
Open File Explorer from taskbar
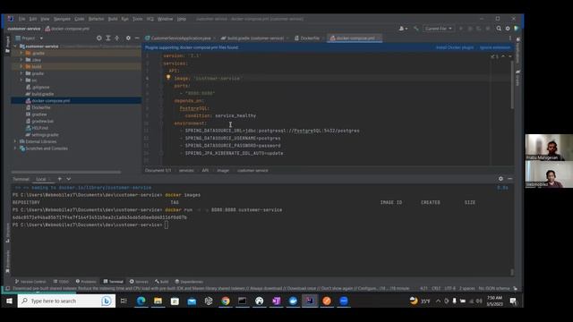(158, 301)
